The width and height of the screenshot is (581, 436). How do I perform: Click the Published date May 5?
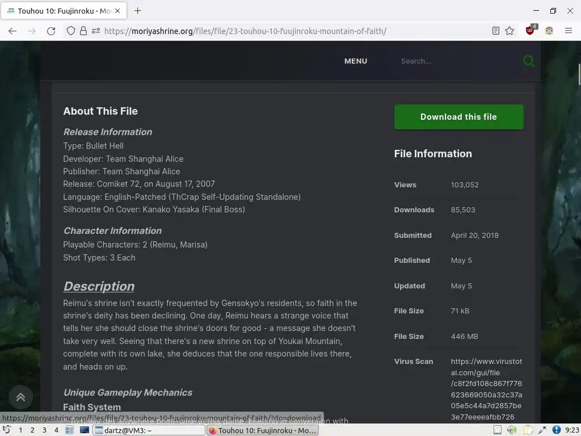click(x=461, y=260)
